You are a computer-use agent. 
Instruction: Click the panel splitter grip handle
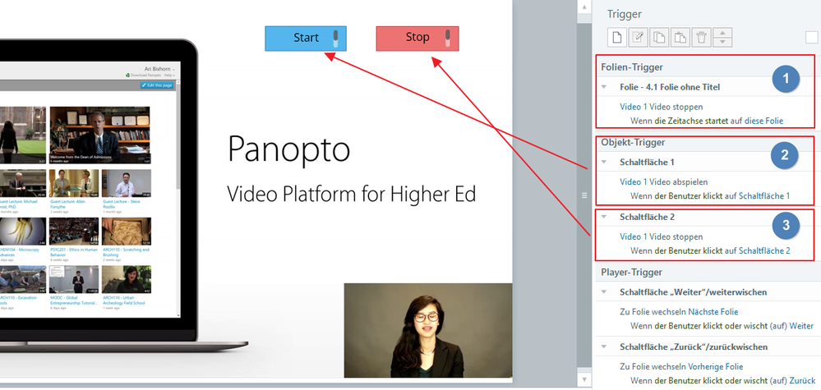(584, 195)
